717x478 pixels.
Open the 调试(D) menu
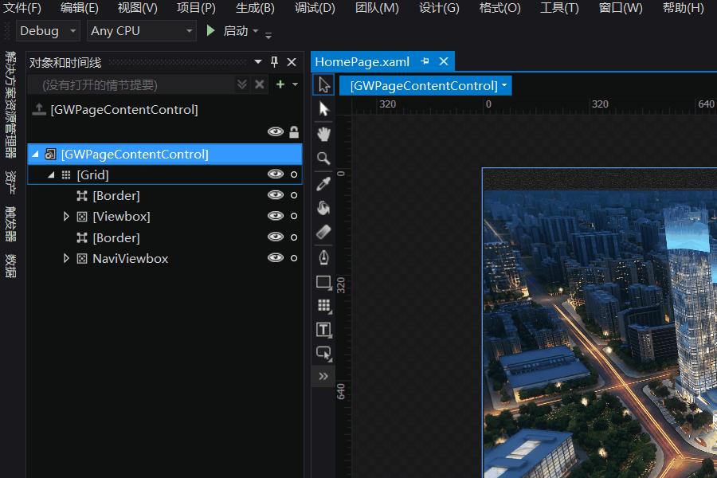pyautogui.click(x=315, y=8)
